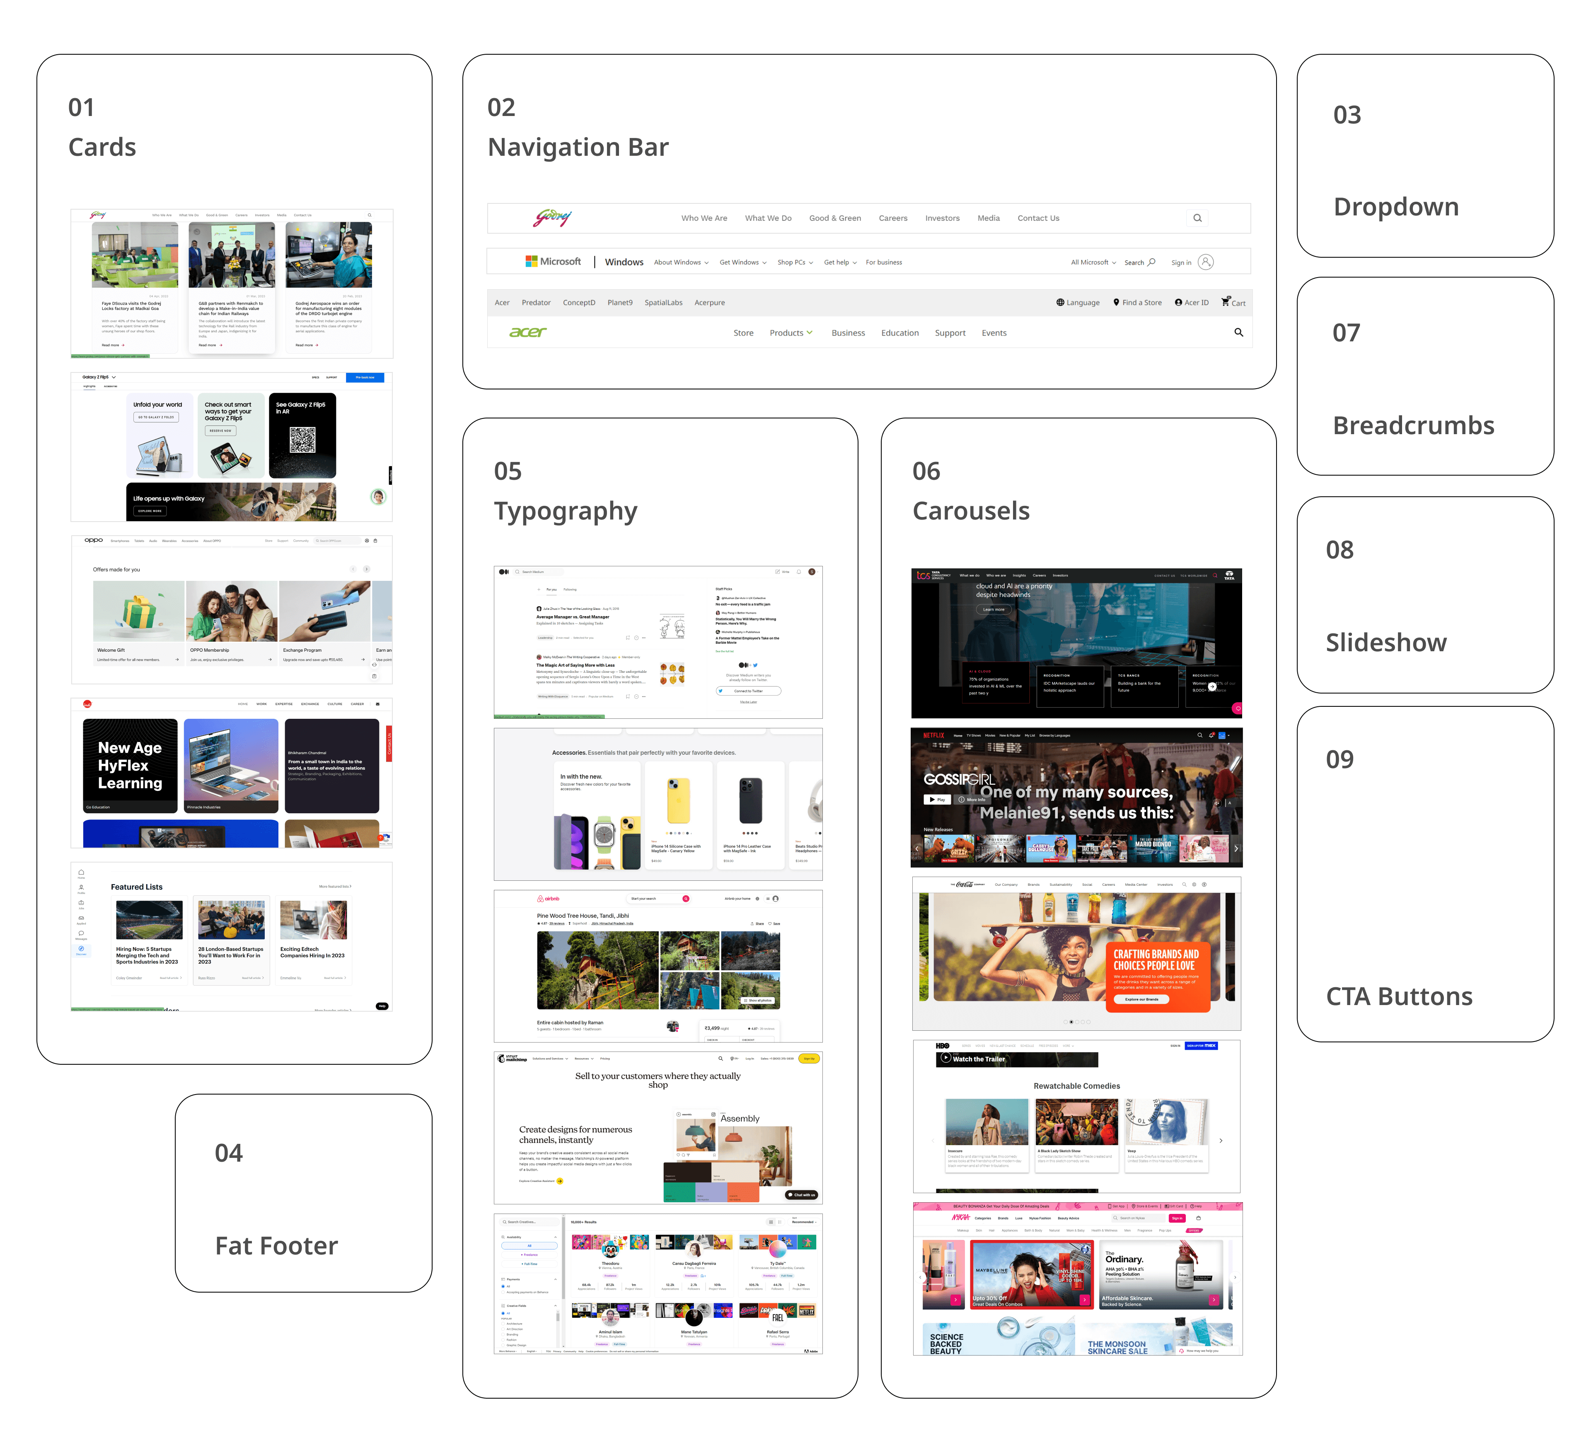
Task: Click the Coca-Cola carousel pagination dots
Action: coord(1076,1022)
